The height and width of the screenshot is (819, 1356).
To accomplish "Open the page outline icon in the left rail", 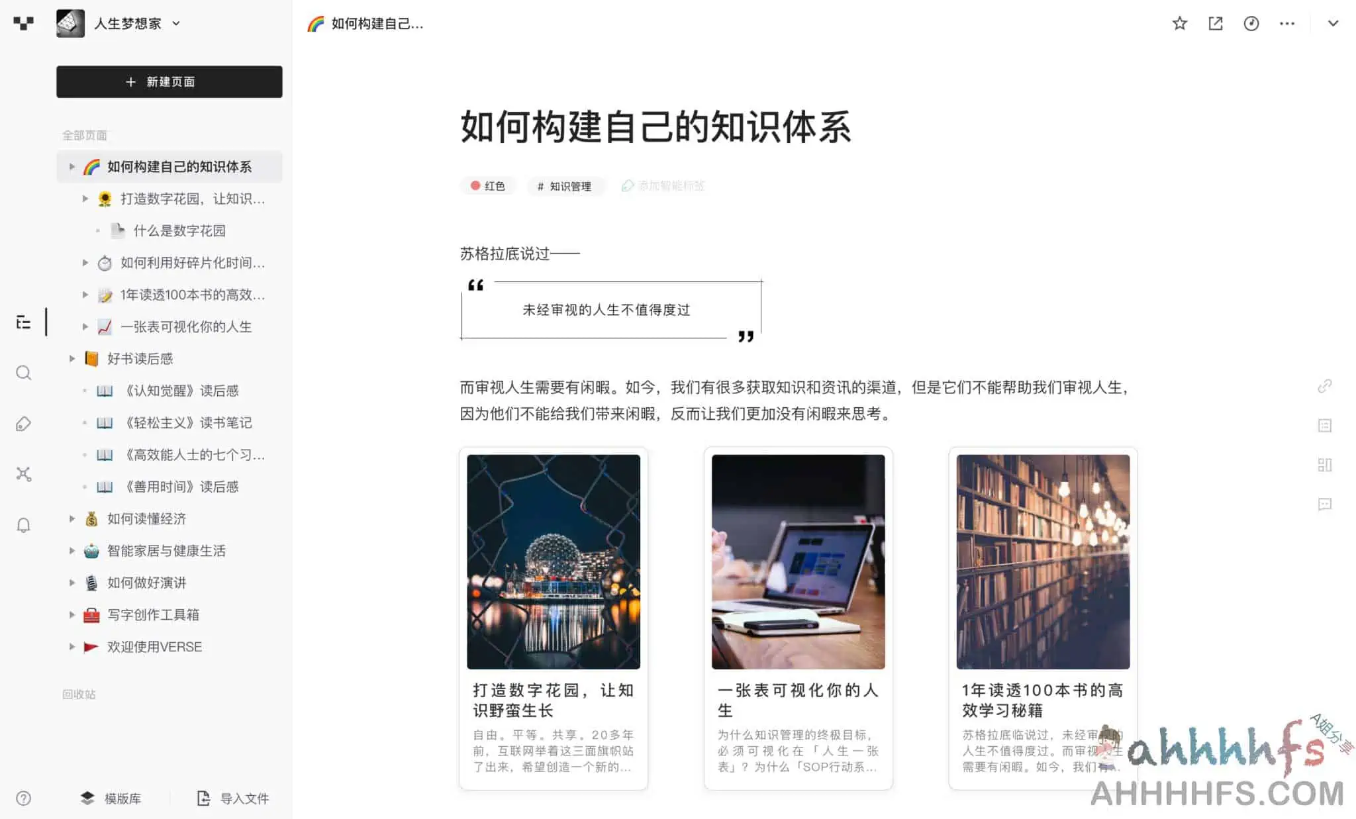I will 24,322.
